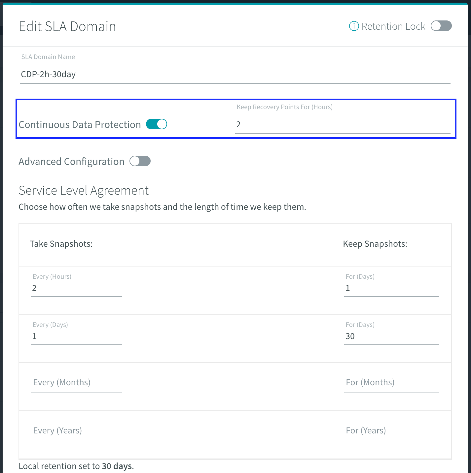471x473 pixels.
Task: Select the For (Days) field showing 30
Action: click(x=392, y=336)
